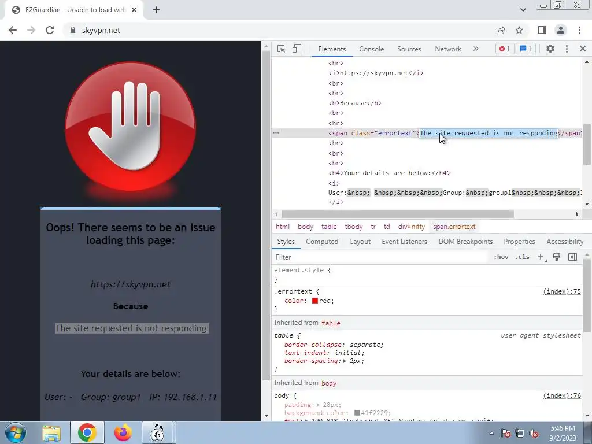Click the skyvpn.net address bar
The width and height of the screenshot is (592, 444).
[x=101, y=30]
